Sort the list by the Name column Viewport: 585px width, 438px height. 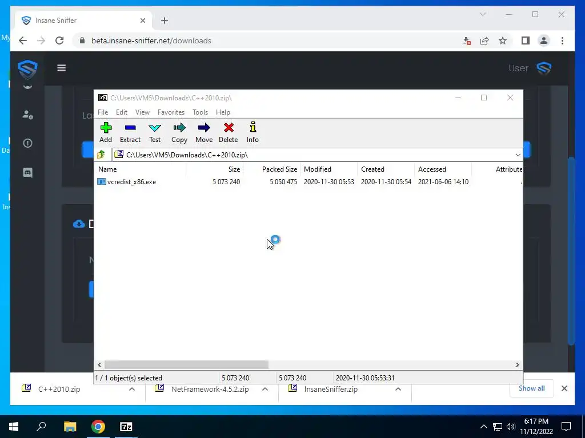tap(141, 169)
